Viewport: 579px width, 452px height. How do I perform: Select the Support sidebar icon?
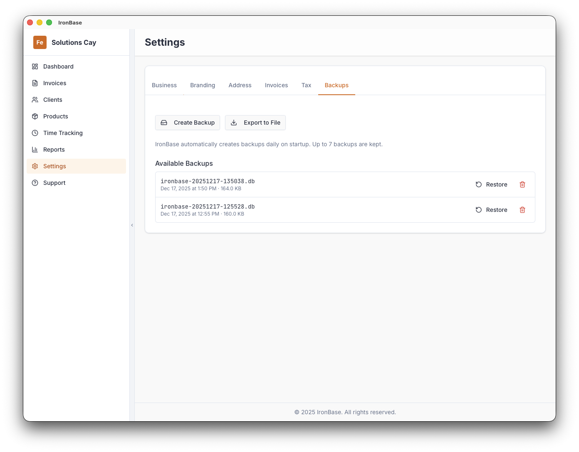(x=36, y=183)
